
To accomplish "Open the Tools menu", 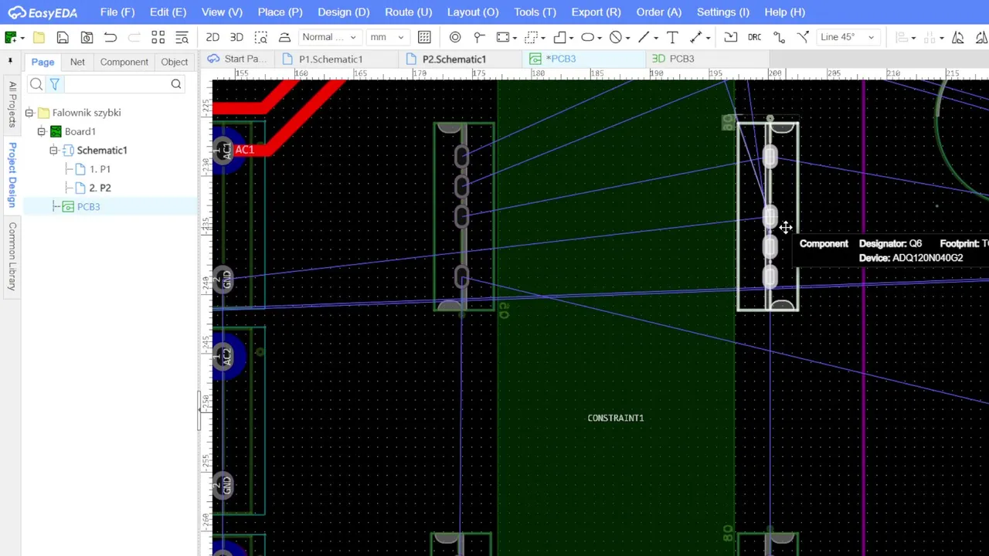I will 535,12.
